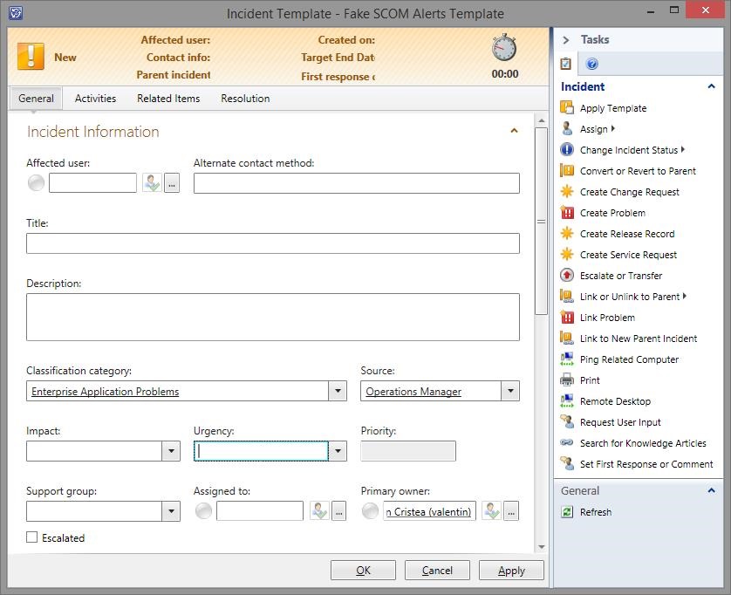731x595 pixels.
Task: Click the Apply Template task icon
Action: click(x=567, y=108)
